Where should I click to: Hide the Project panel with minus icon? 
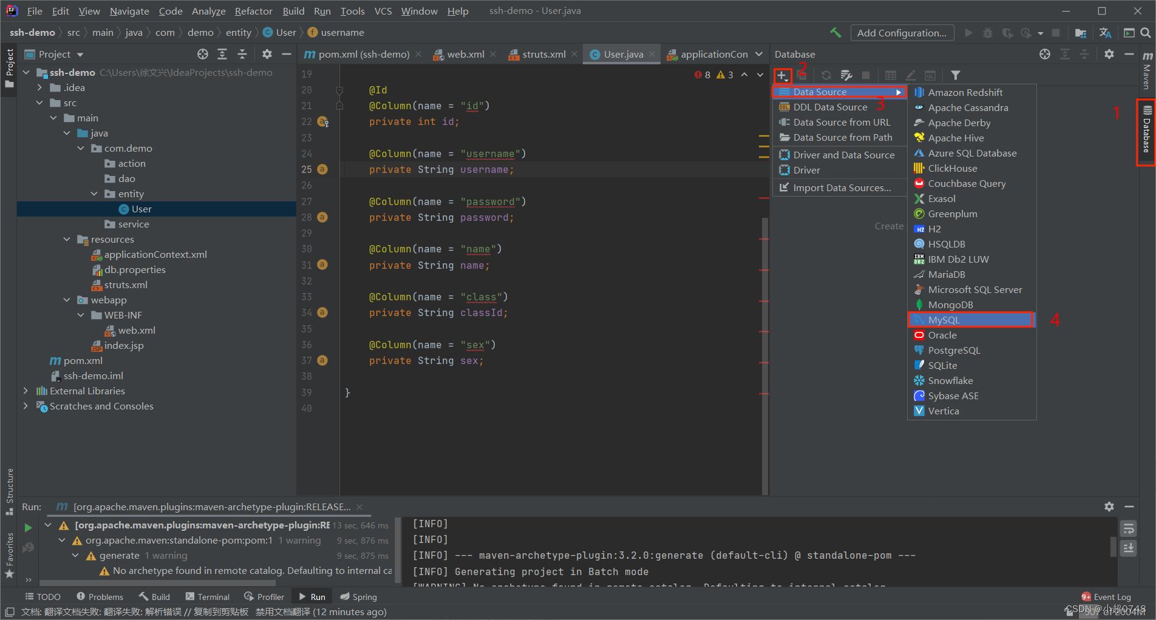pyautogui.click(x=287, y=54)
